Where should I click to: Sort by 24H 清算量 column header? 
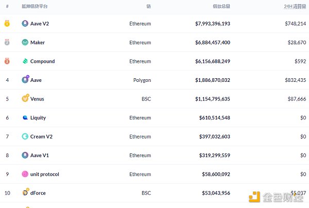[295, 7]
